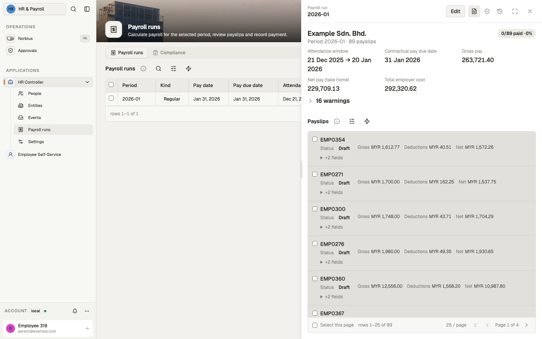
Task: Open Payslips quick actions lightning icon
Action: pos(367,121)
